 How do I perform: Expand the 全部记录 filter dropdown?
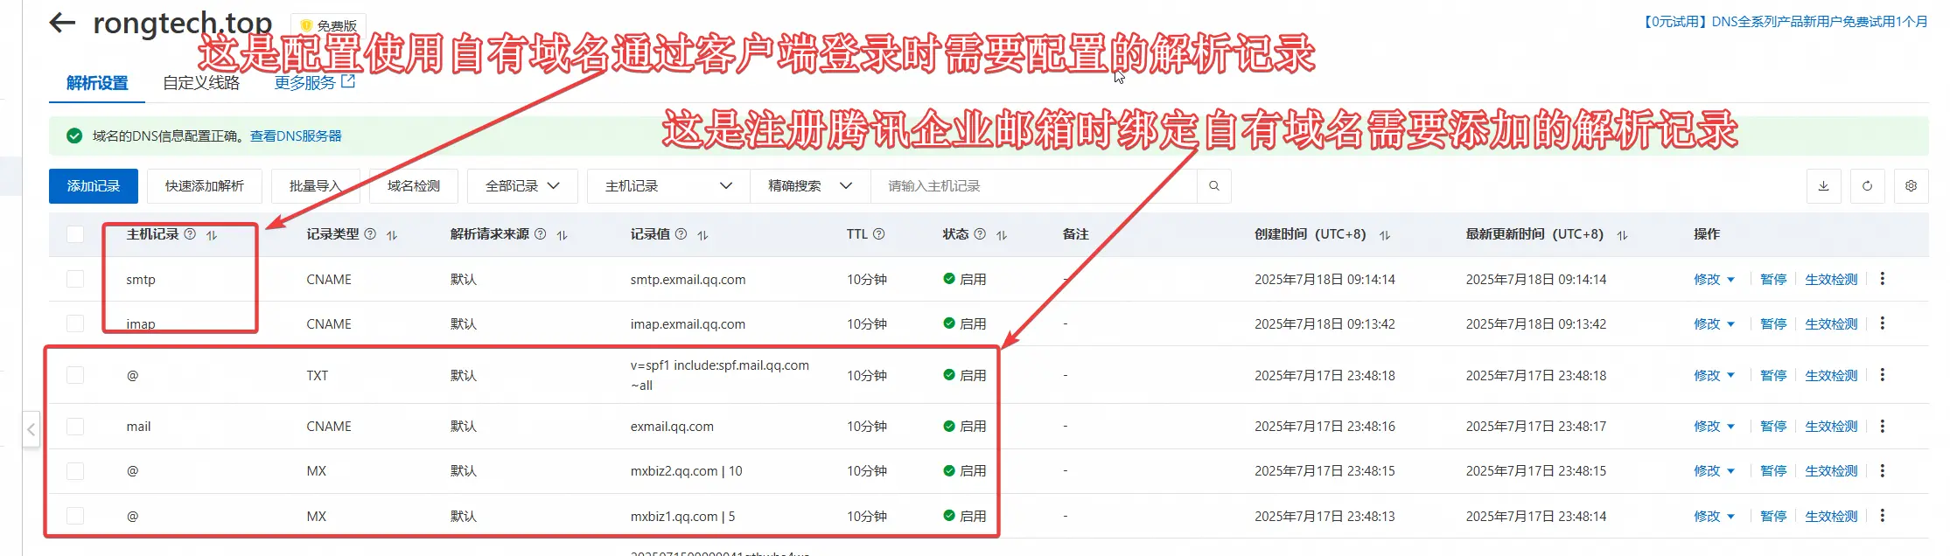point(522,186)
